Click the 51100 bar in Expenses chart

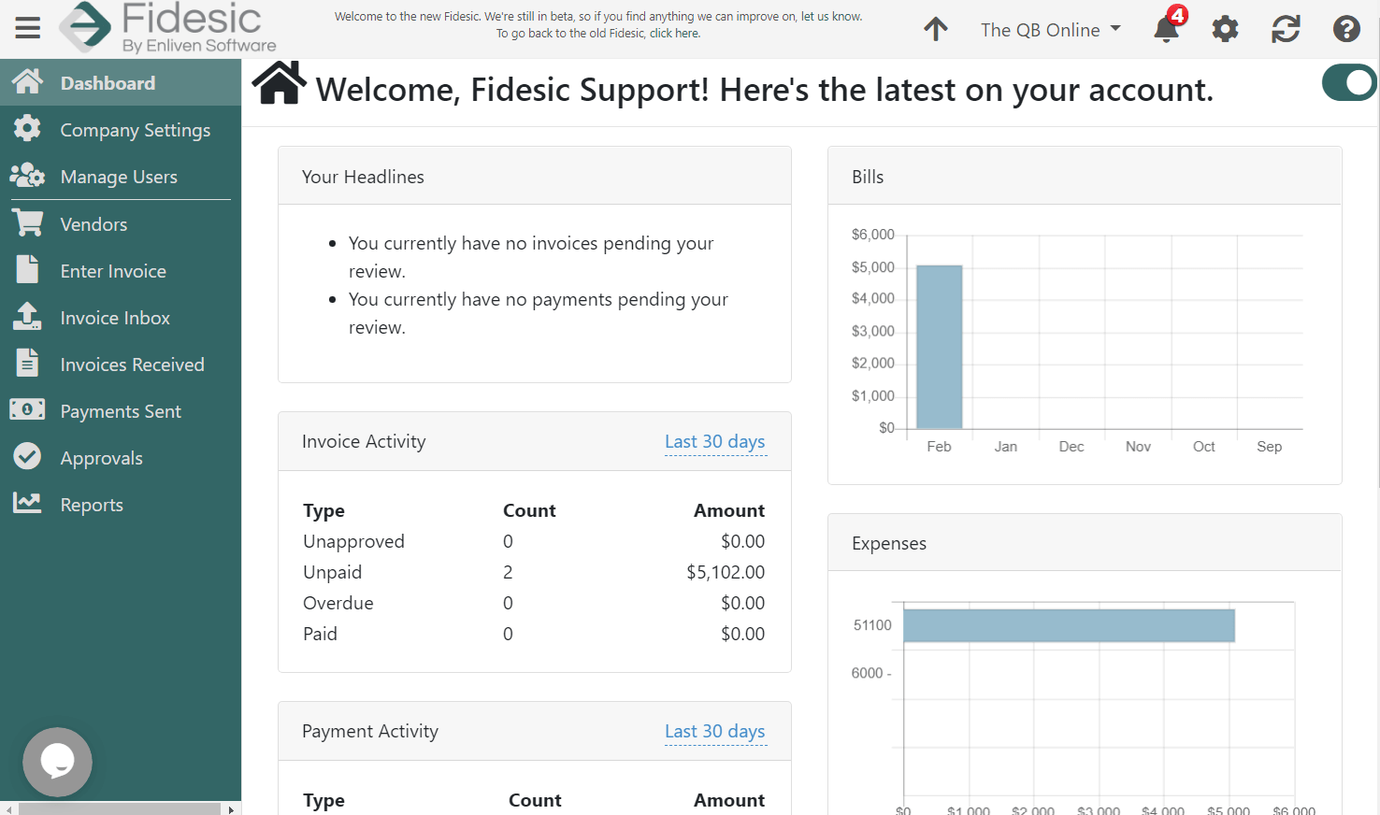pyautogui.click(x=1068, y=625)
